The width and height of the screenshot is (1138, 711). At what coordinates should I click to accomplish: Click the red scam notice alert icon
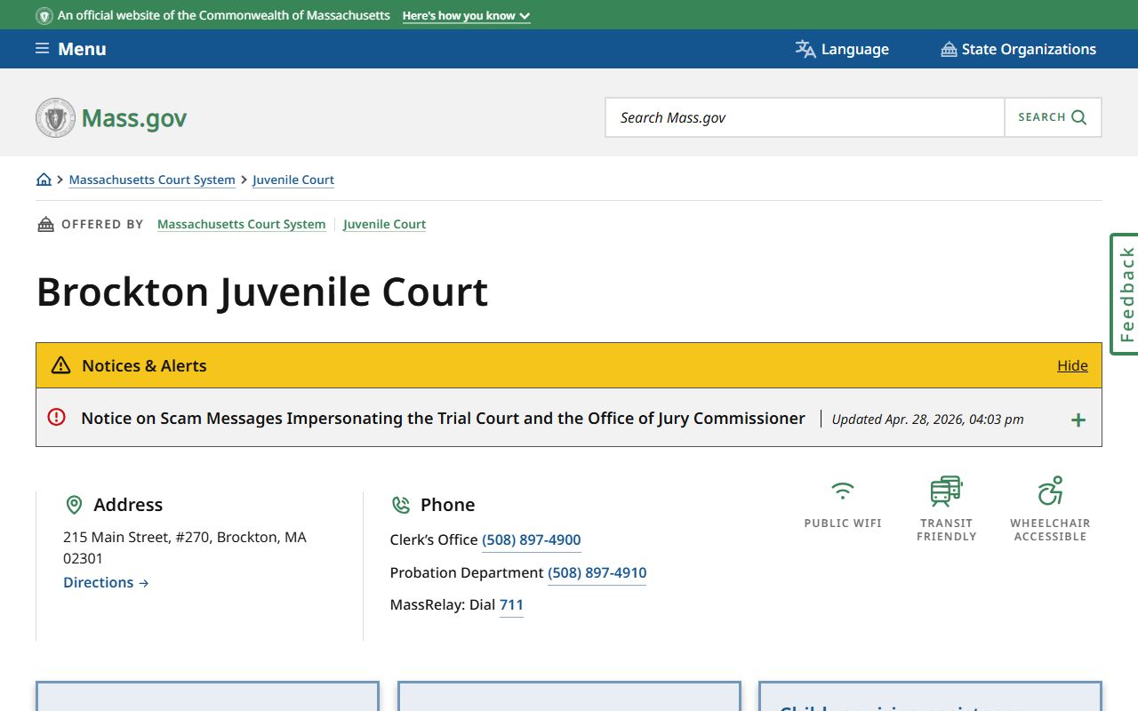coord(57,417)
